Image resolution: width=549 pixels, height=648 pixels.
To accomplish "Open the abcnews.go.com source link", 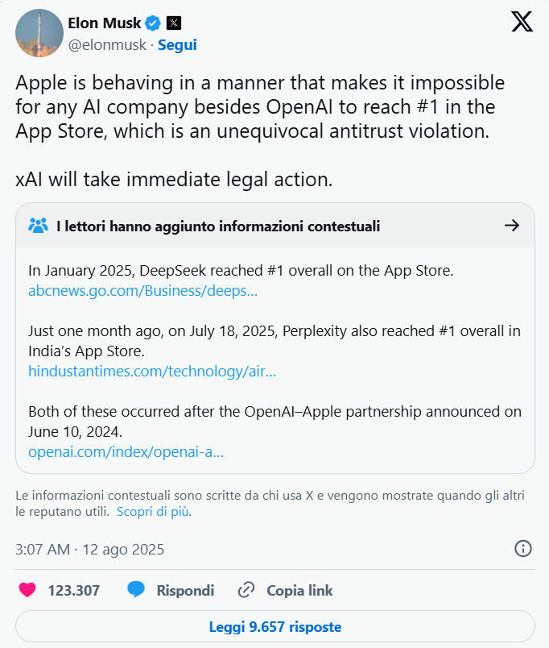I will pyautogui.click(x=142, y=290).
